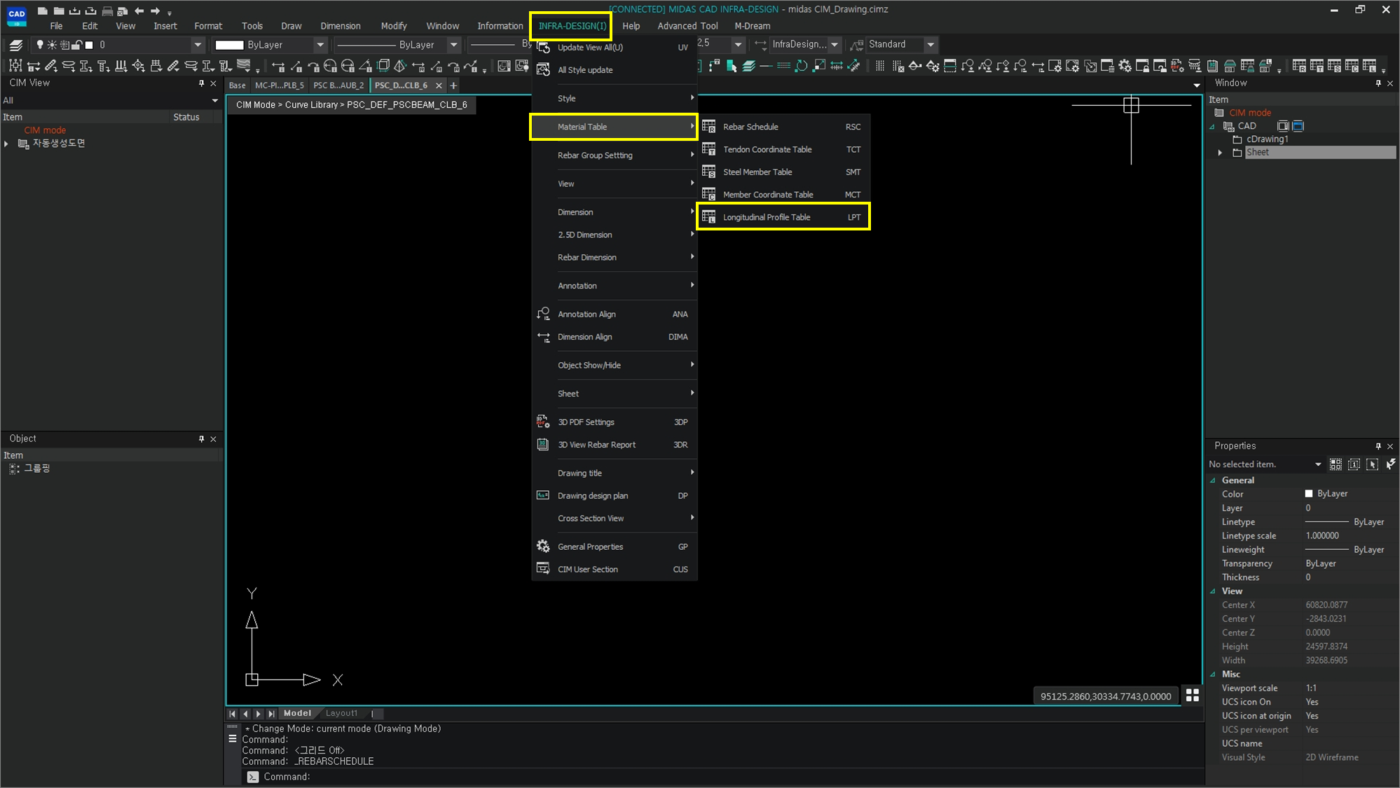
Task: Open the All filter dropdown in CIM View
Action: [214, 101]
